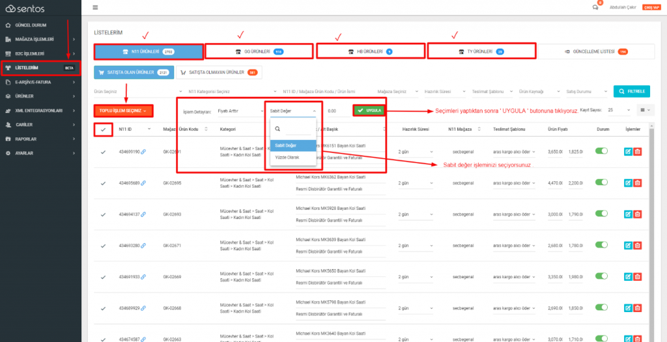
Task: Click the green Uygula button
Action: pyautogui.click(x=369, y=111)
